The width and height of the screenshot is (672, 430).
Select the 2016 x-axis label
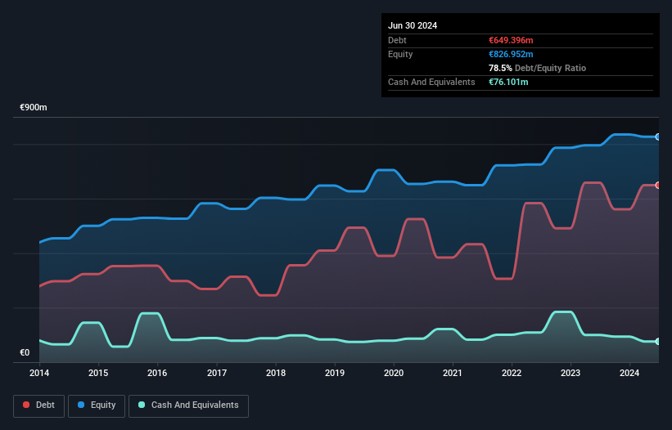pyautogui.click(x=157, y=373)
